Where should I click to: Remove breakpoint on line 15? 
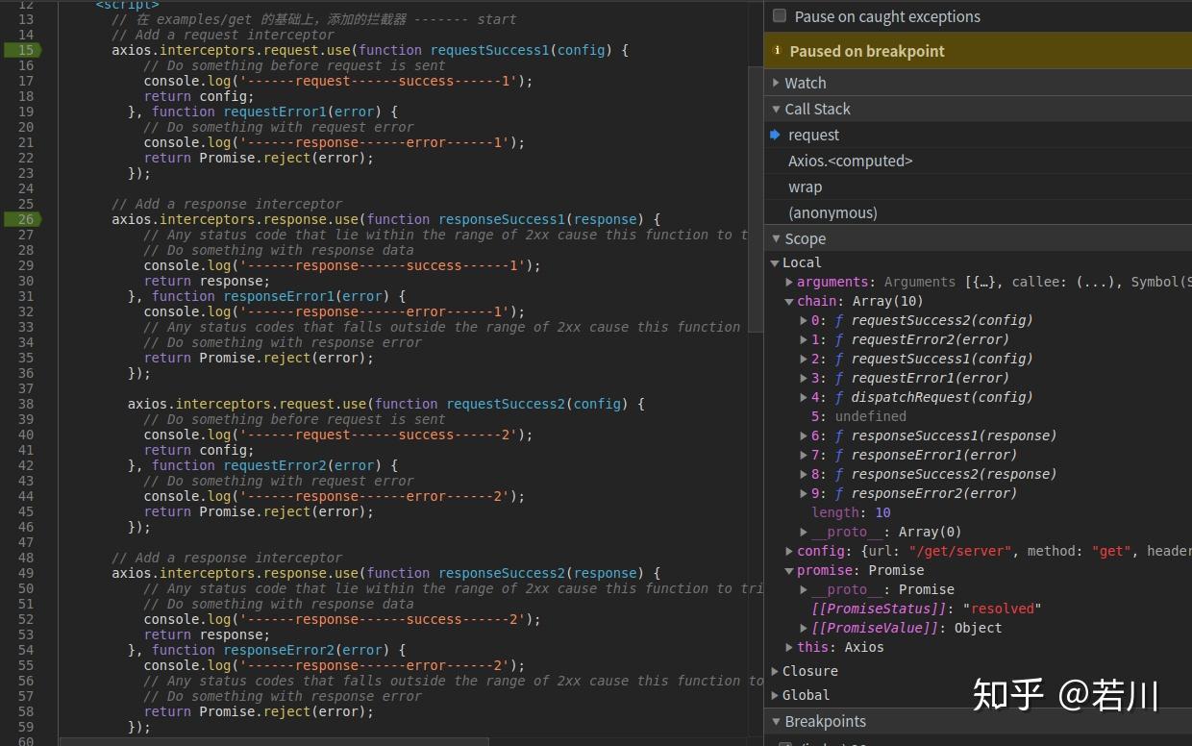[23, 50]
